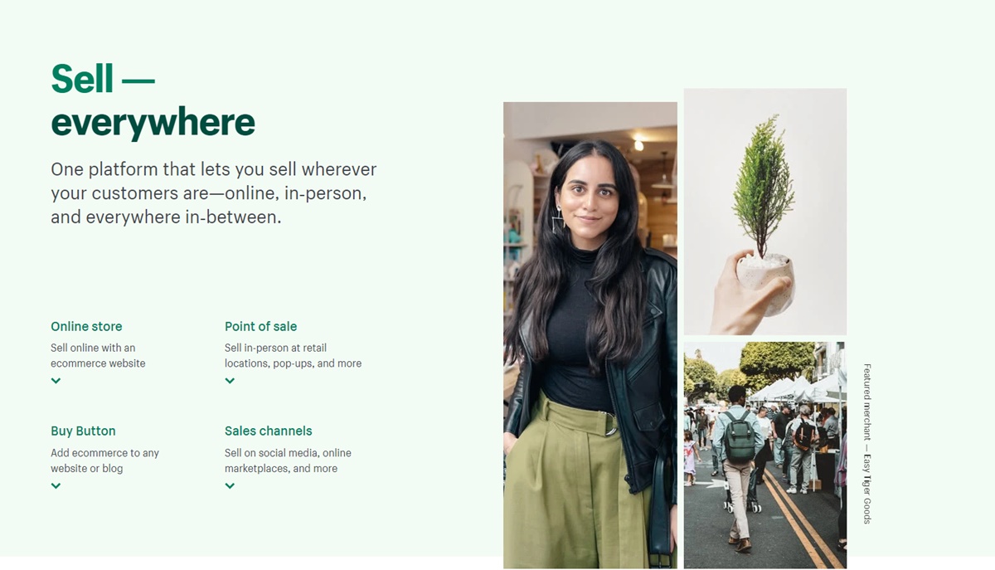Image resolution: width=995 pixels, height=570 pixels.
Task: Open the Point of sale heading link
Action: click(x=260, y=326)
